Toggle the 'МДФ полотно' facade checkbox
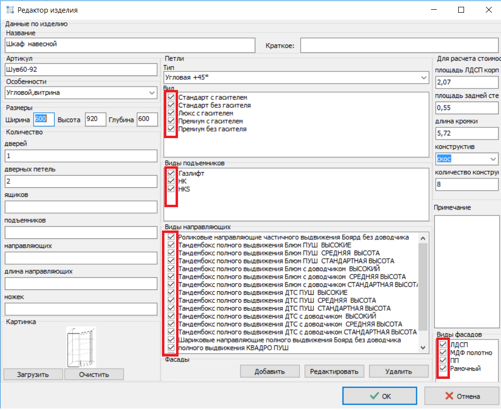Viewport: 501px width, 410px height. point(443,353)
